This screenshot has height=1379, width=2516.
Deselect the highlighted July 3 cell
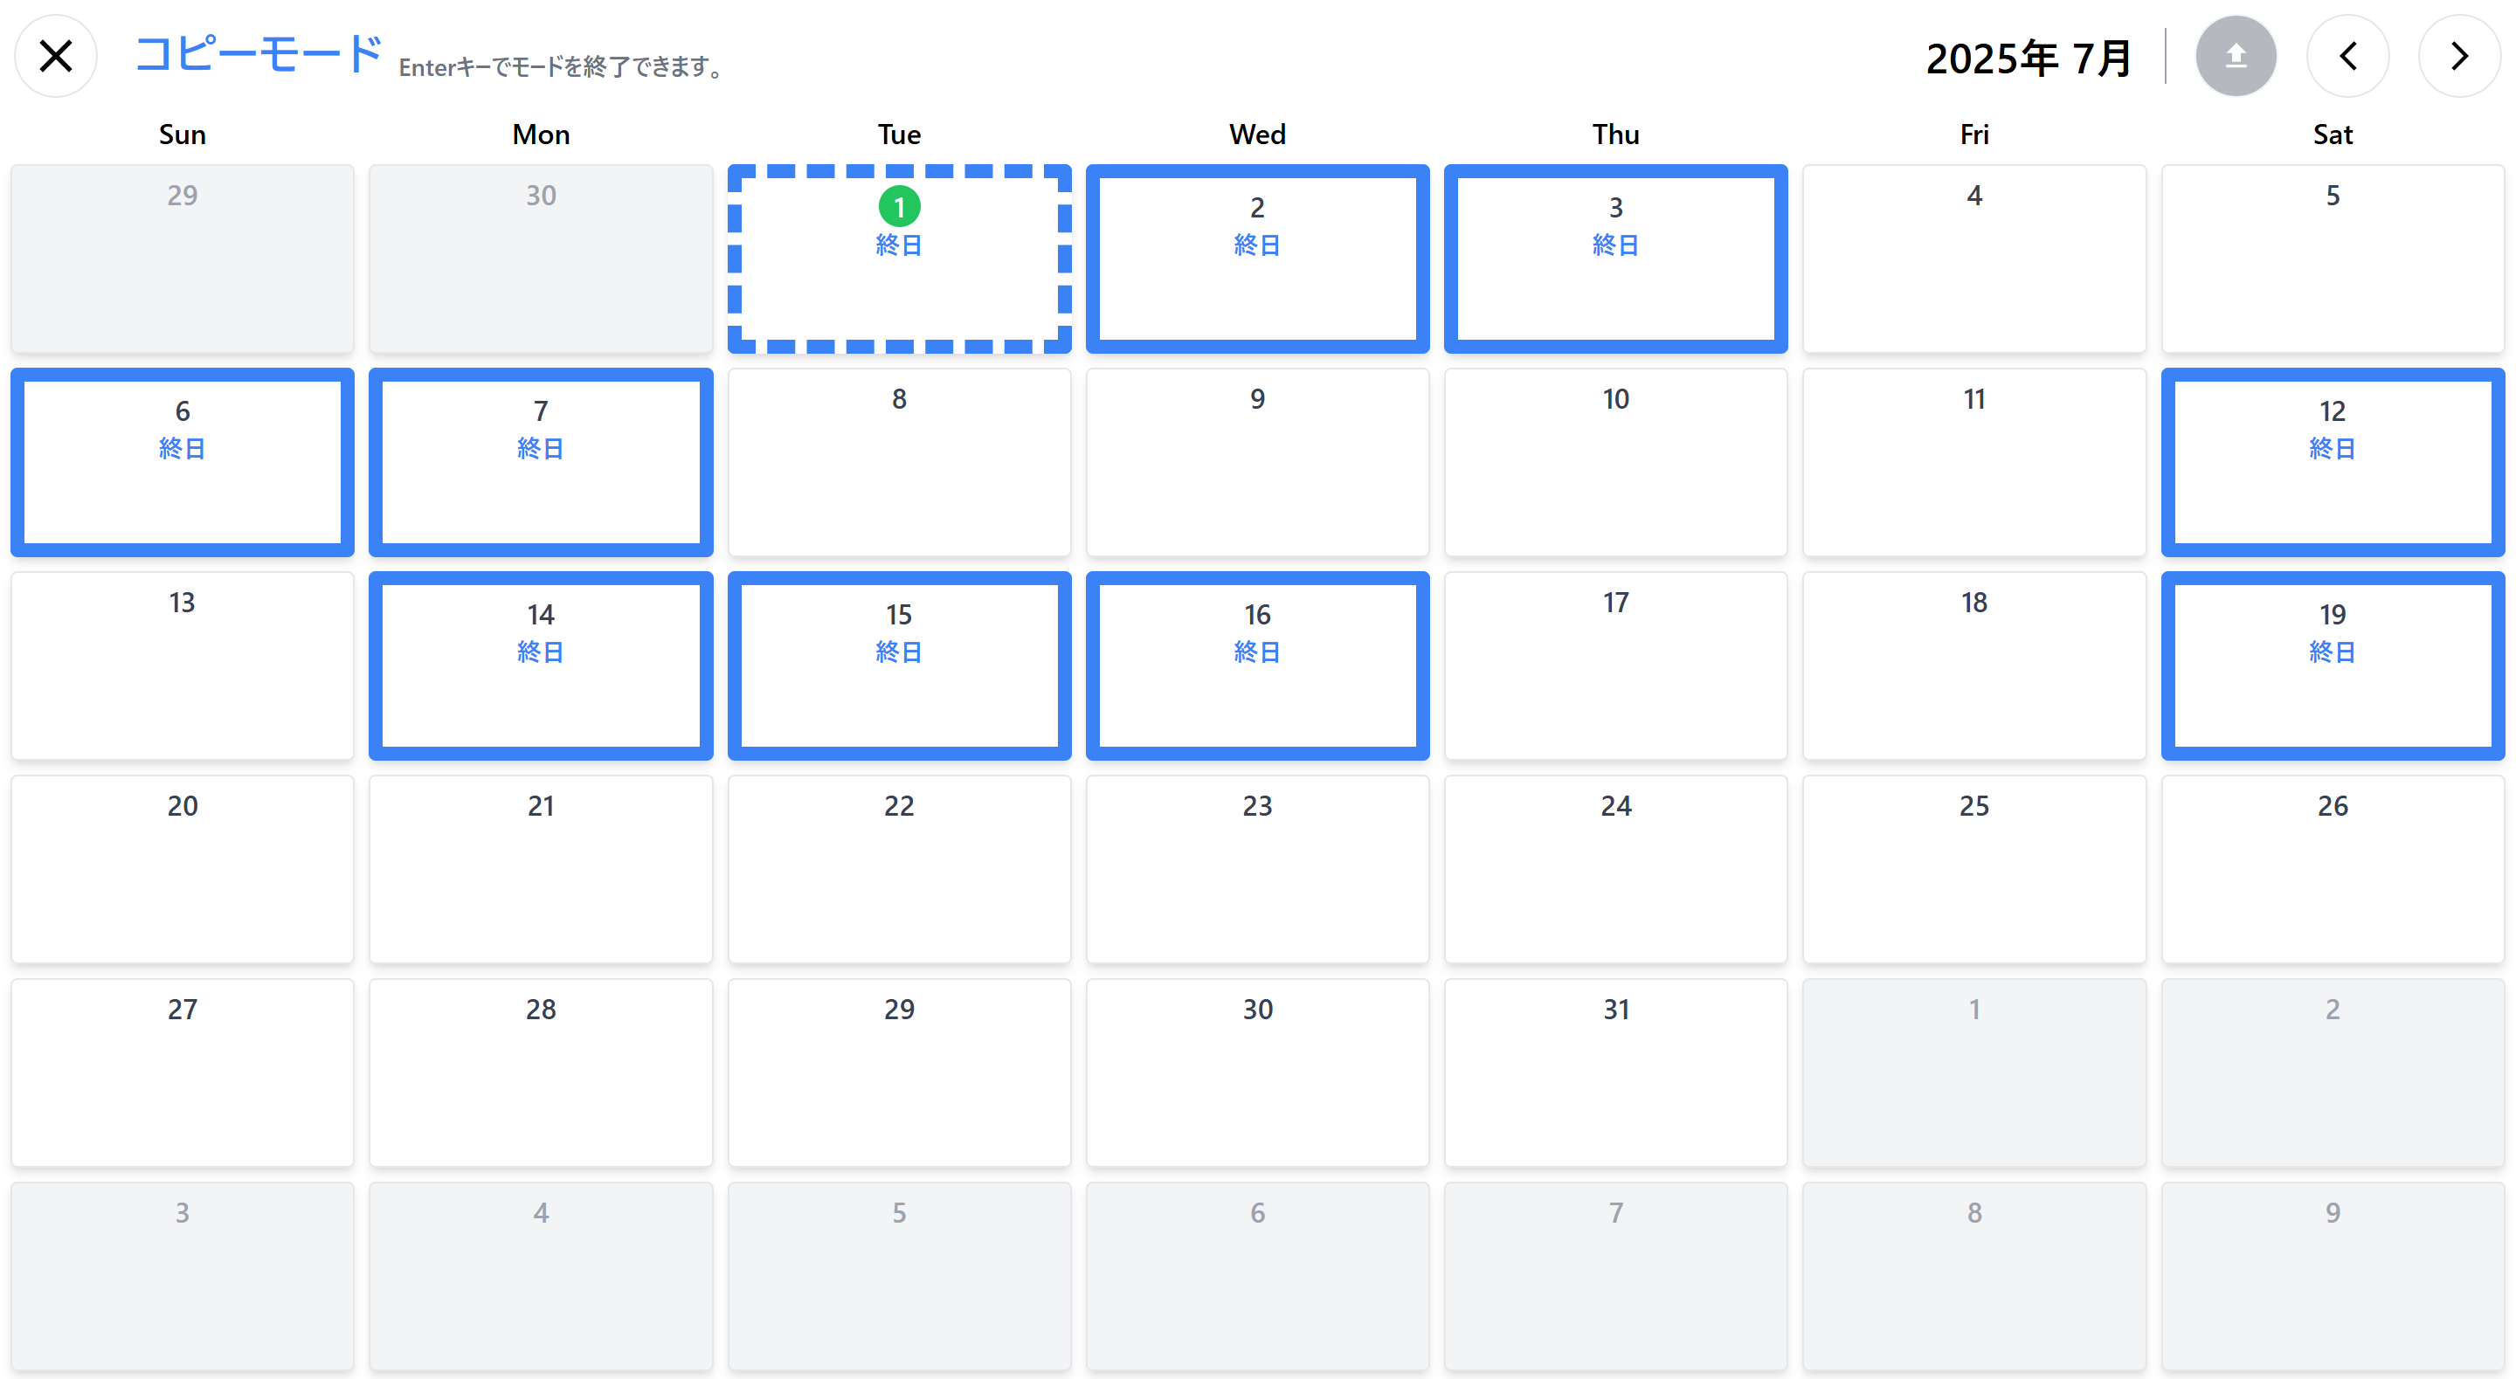coord(1615,259)
